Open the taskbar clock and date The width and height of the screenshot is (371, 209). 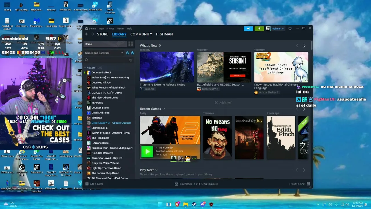pyautogui.click(x=358, y=204)
